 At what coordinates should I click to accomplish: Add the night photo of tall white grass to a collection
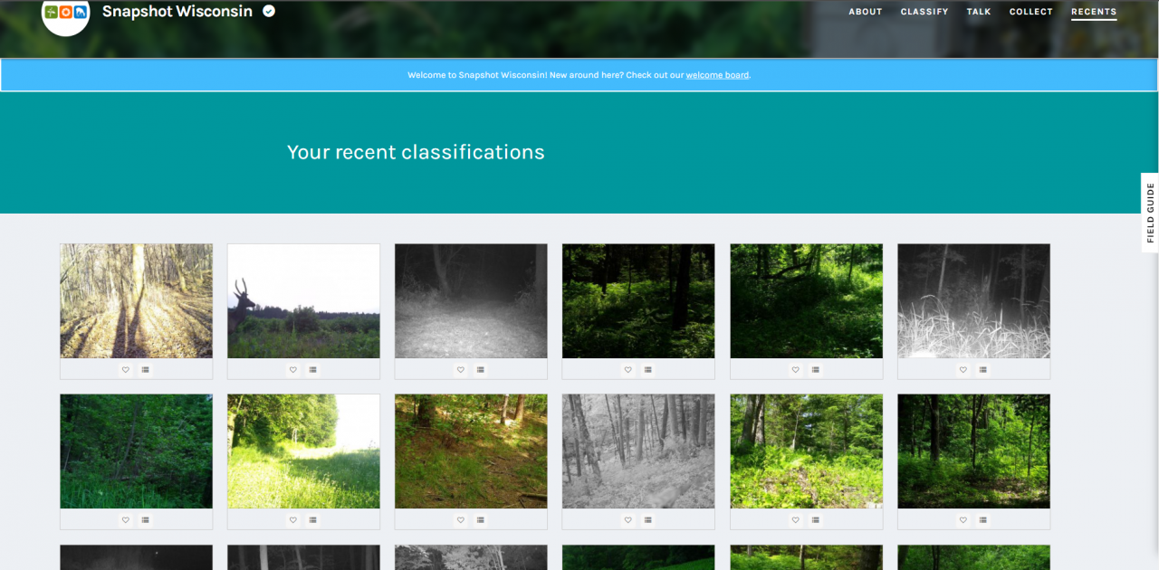[983, 369]
